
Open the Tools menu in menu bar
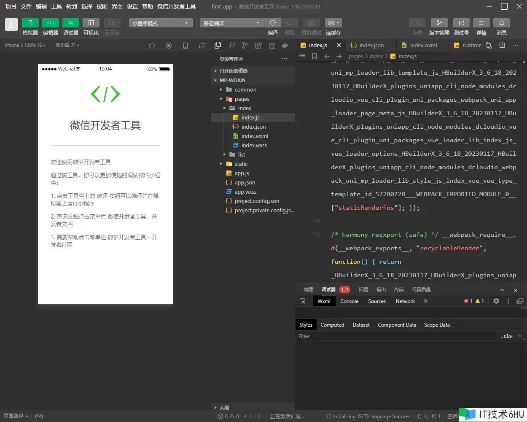56,6
